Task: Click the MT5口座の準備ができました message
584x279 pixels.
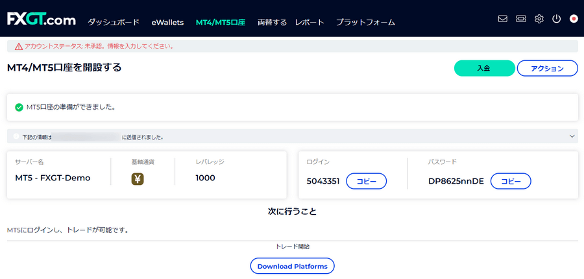Action: coord(71,108)
